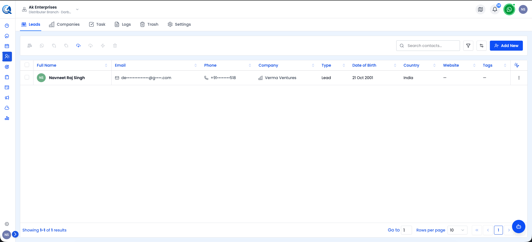The height and width of the screenshot is (242, 532).
Task: Click the add tag toolbar icon
Action: [54, 46]
